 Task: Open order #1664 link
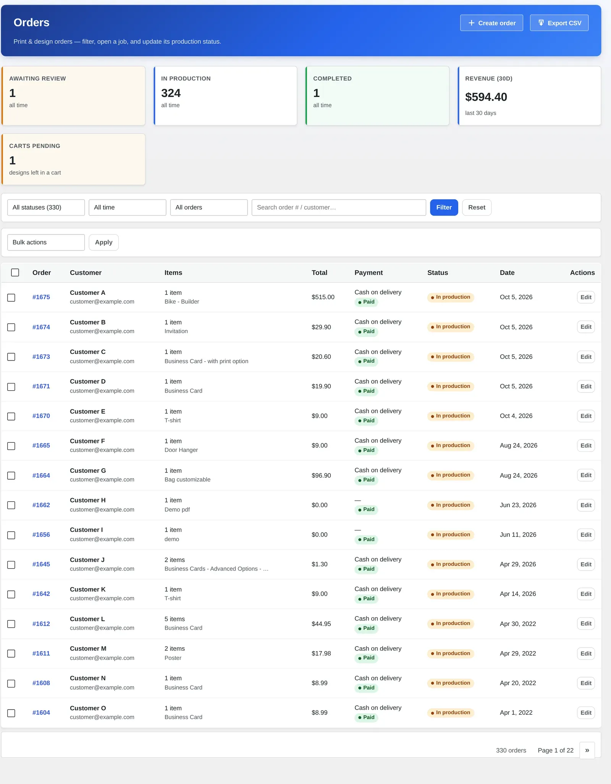(x=41, y=475)
